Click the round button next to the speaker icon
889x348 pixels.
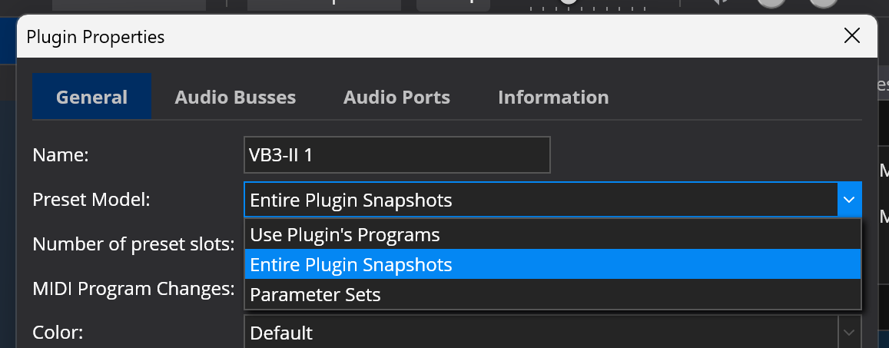click(771, 2)
